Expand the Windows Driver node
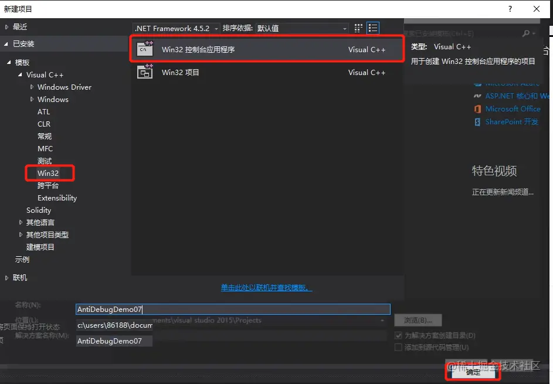 [x=32, y=87]
